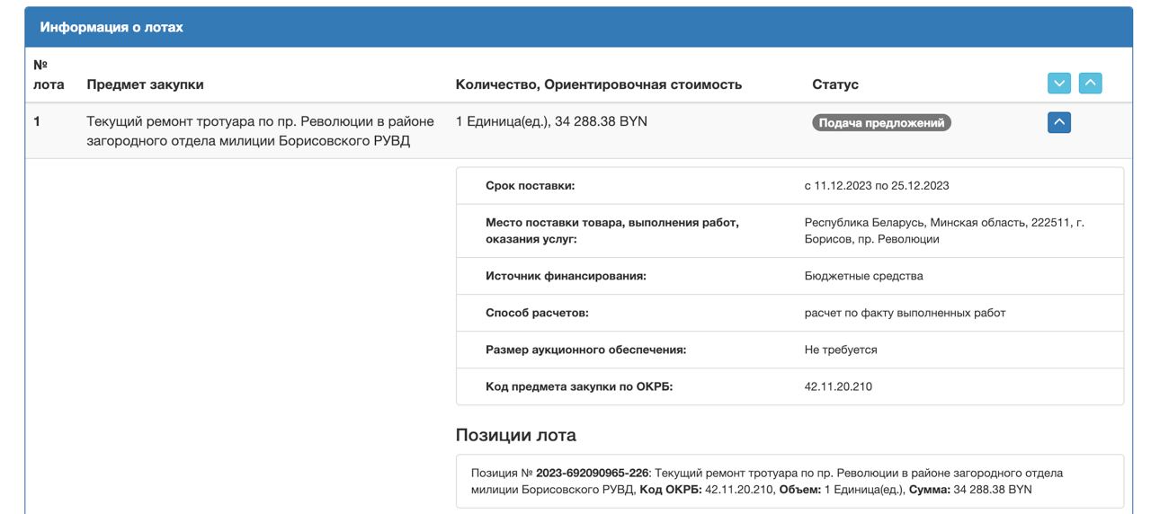Click the 'расчет по факту выполненных работ' value
This screenshot has height=514, width=1151.
pos(905,313)
